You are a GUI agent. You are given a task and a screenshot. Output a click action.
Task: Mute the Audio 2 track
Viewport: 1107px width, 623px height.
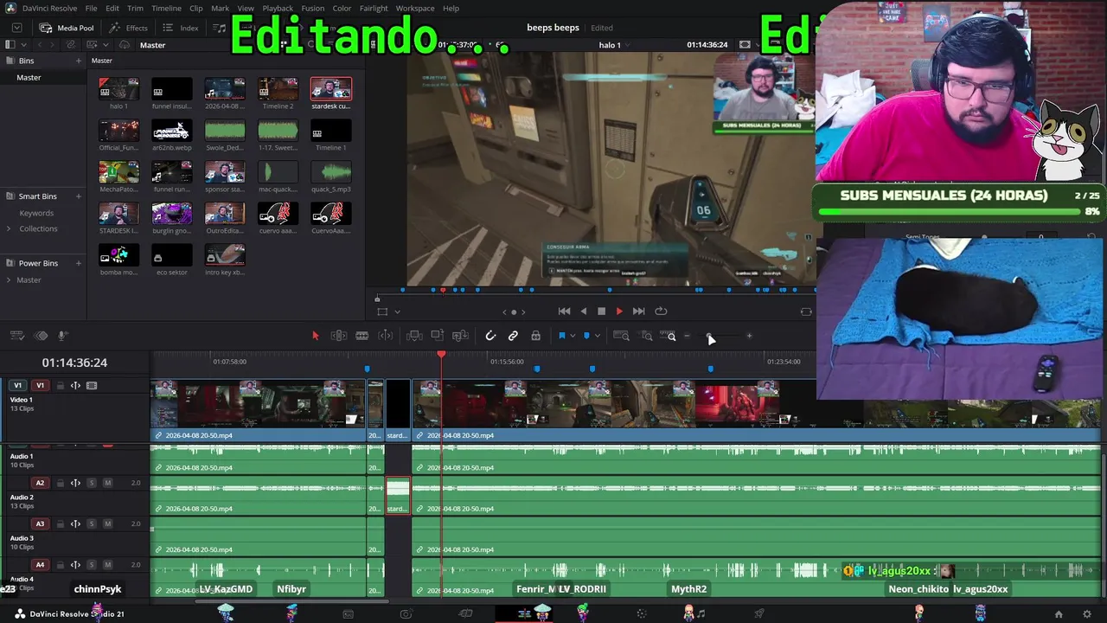(x=107, y=483)
